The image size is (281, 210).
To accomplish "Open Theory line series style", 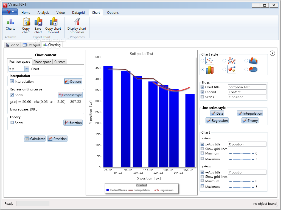I will point(250,121).
